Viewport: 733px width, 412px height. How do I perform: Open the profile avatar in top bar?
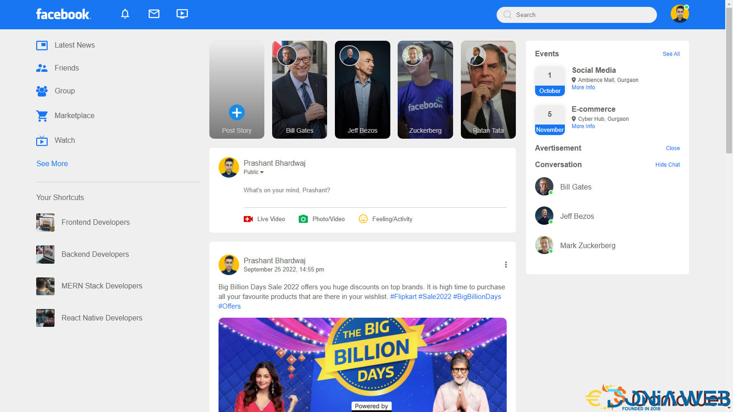[x=680, y=14]
